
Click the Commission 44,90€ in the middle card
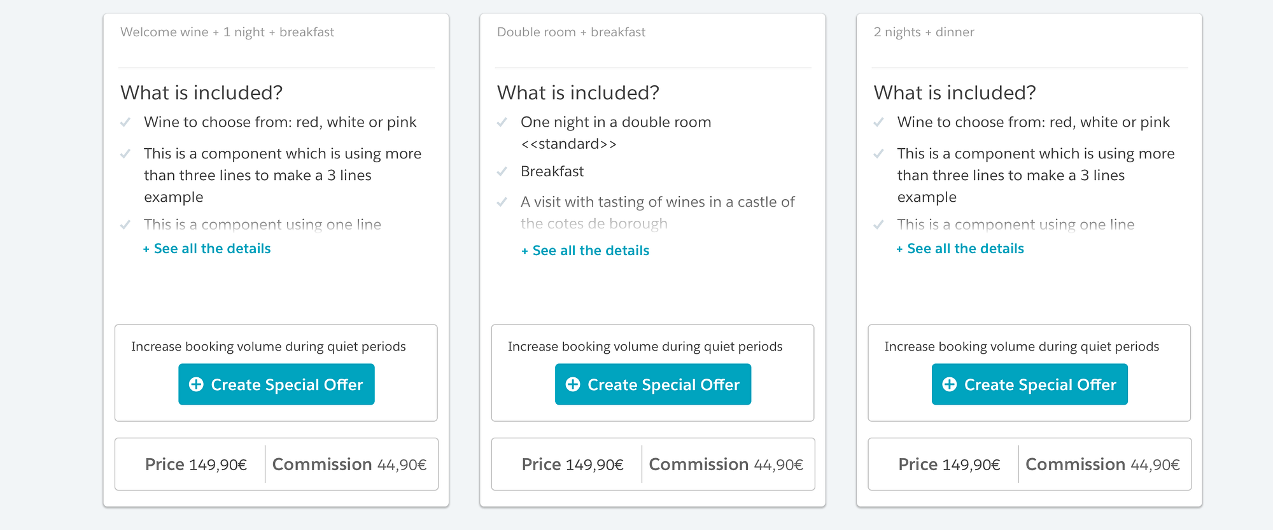pos(726,464)
